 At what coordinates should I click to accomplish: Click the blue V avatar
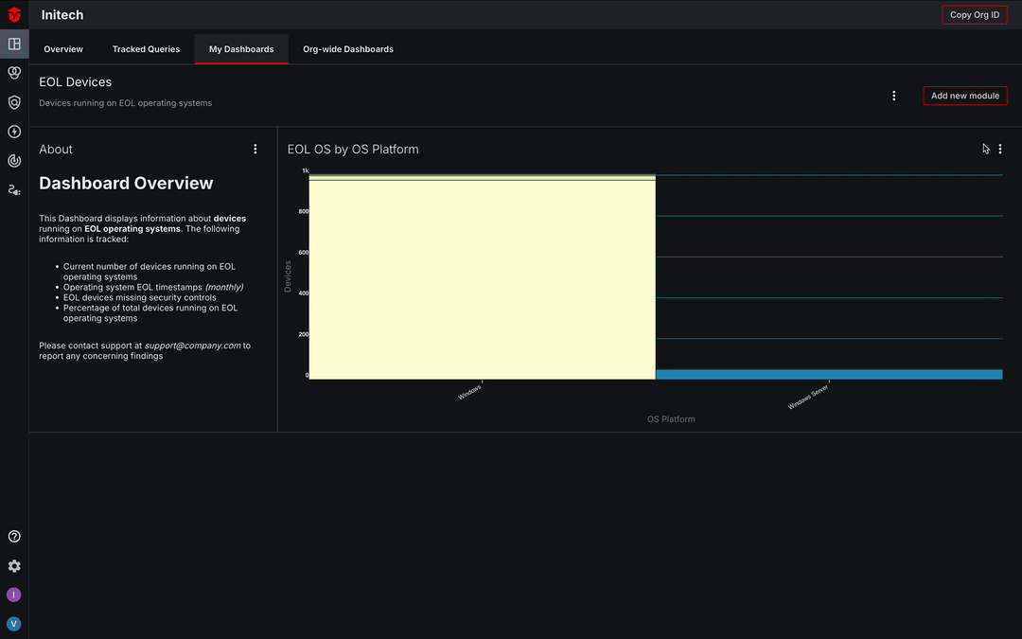click(13, 624)
